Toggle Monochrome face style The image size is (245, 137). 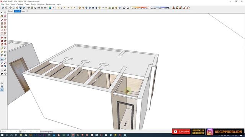24,8
